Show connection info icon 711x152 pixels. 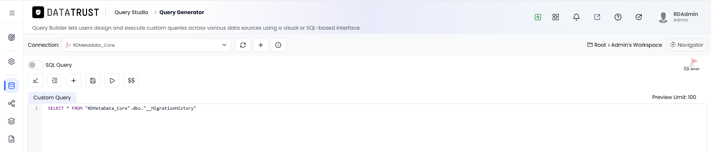coord(278,45)
